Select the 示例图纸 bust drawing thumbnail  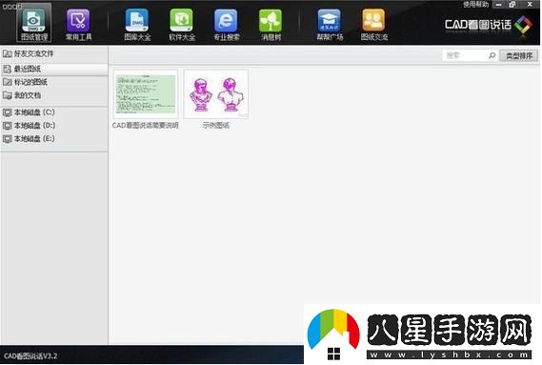pos(216,94)
